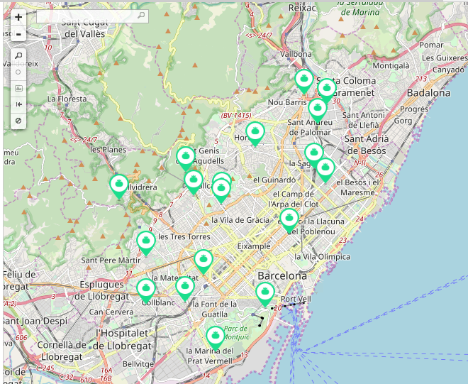Select the marker at Sant Andreu de Palomar

317,109
